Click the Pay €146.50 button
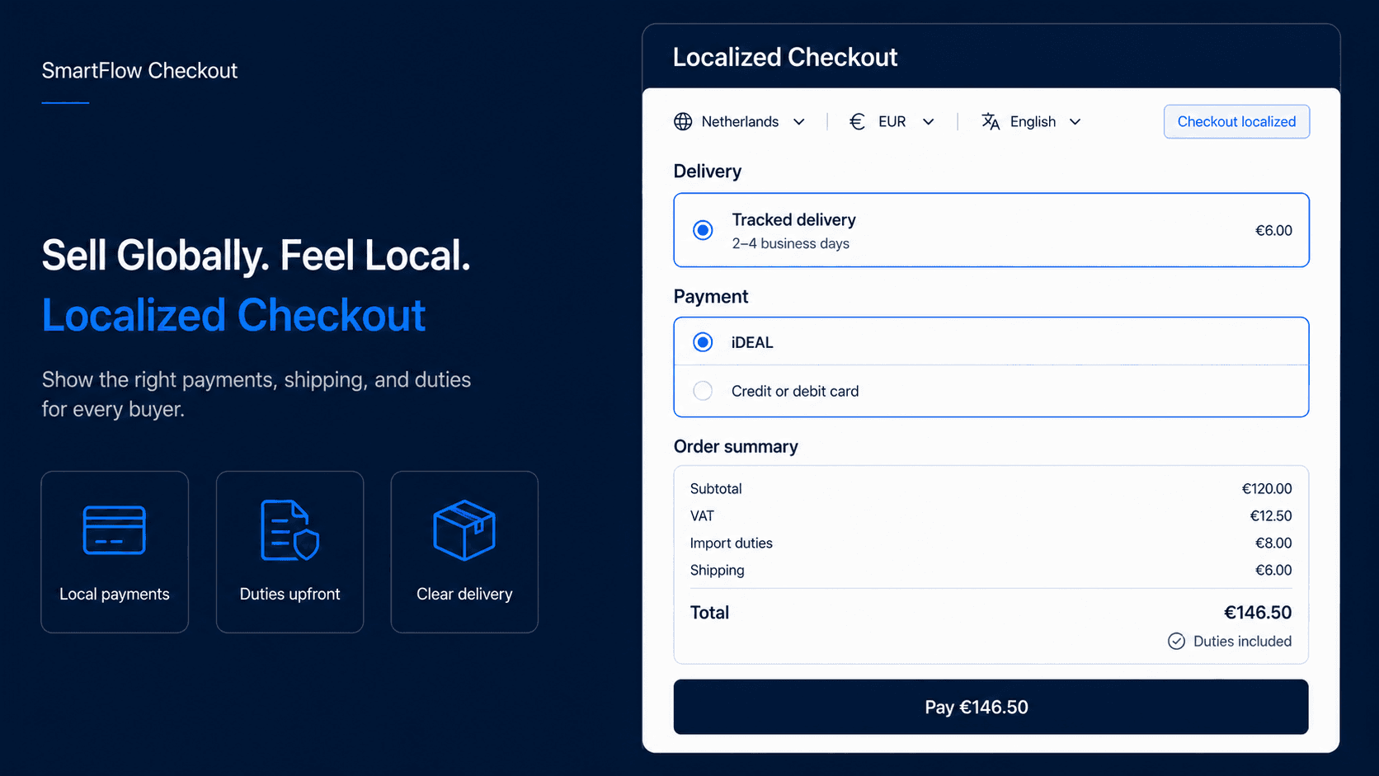Viewport: 1379px width, 776px height. [x=991, y=707]
